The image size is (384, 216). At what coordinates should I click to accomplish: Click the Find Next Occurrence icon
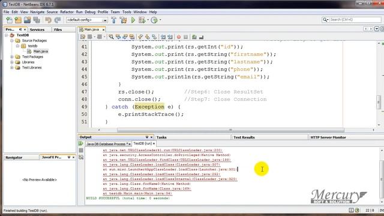point(125,37)
